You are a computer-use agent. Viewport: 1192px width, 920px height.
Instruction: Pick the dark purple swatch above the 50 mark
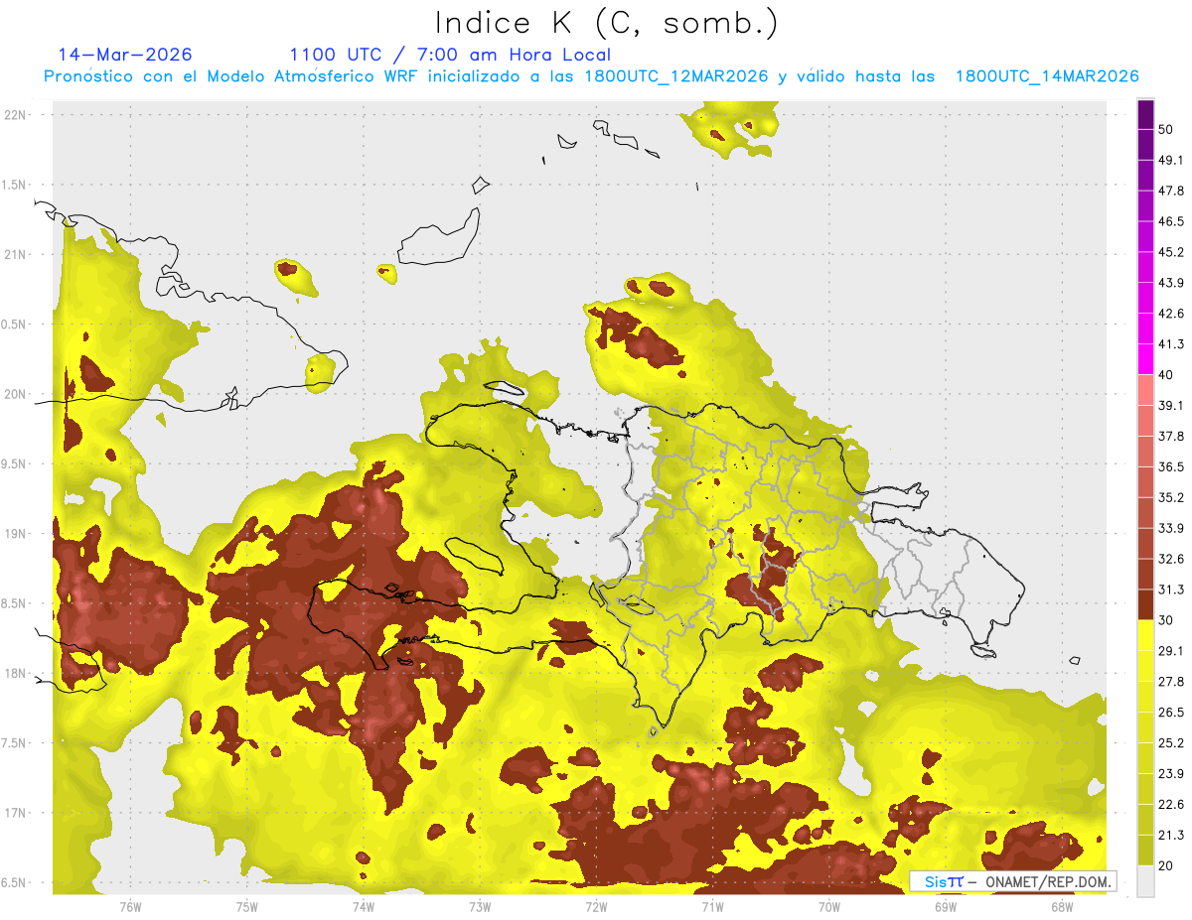pos(1146,114)
